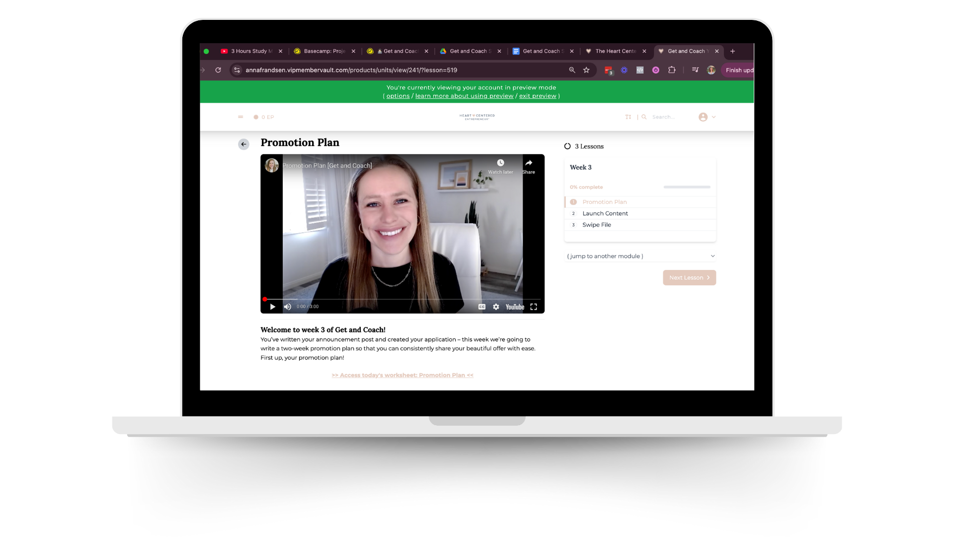
Task: Bookmark page with the star icon
Action: click(x=586, y=70)
